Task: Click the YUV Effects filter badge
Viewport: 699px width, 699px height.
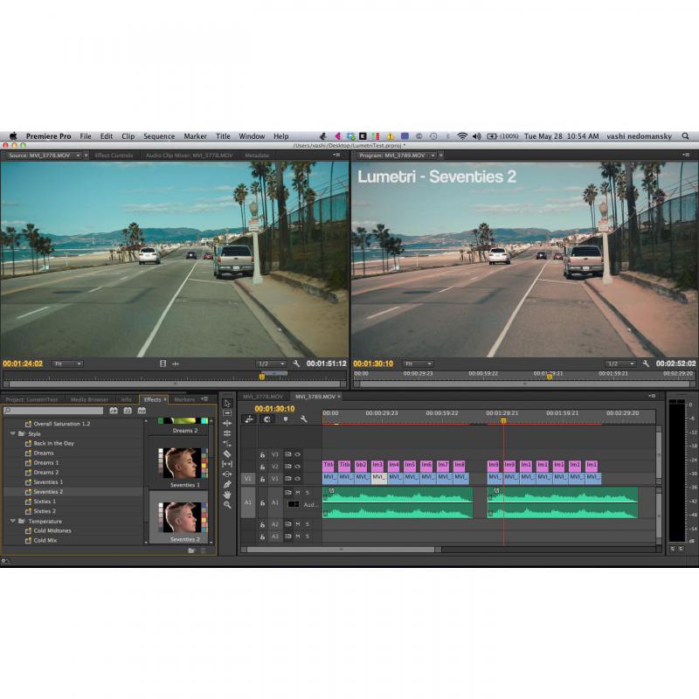Action: click(142, 411)
